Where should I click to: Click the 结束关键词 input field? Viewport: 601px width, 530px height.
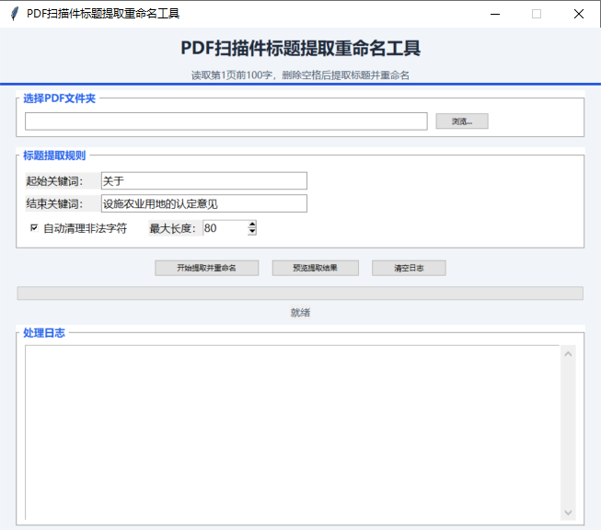pos(204,203)
